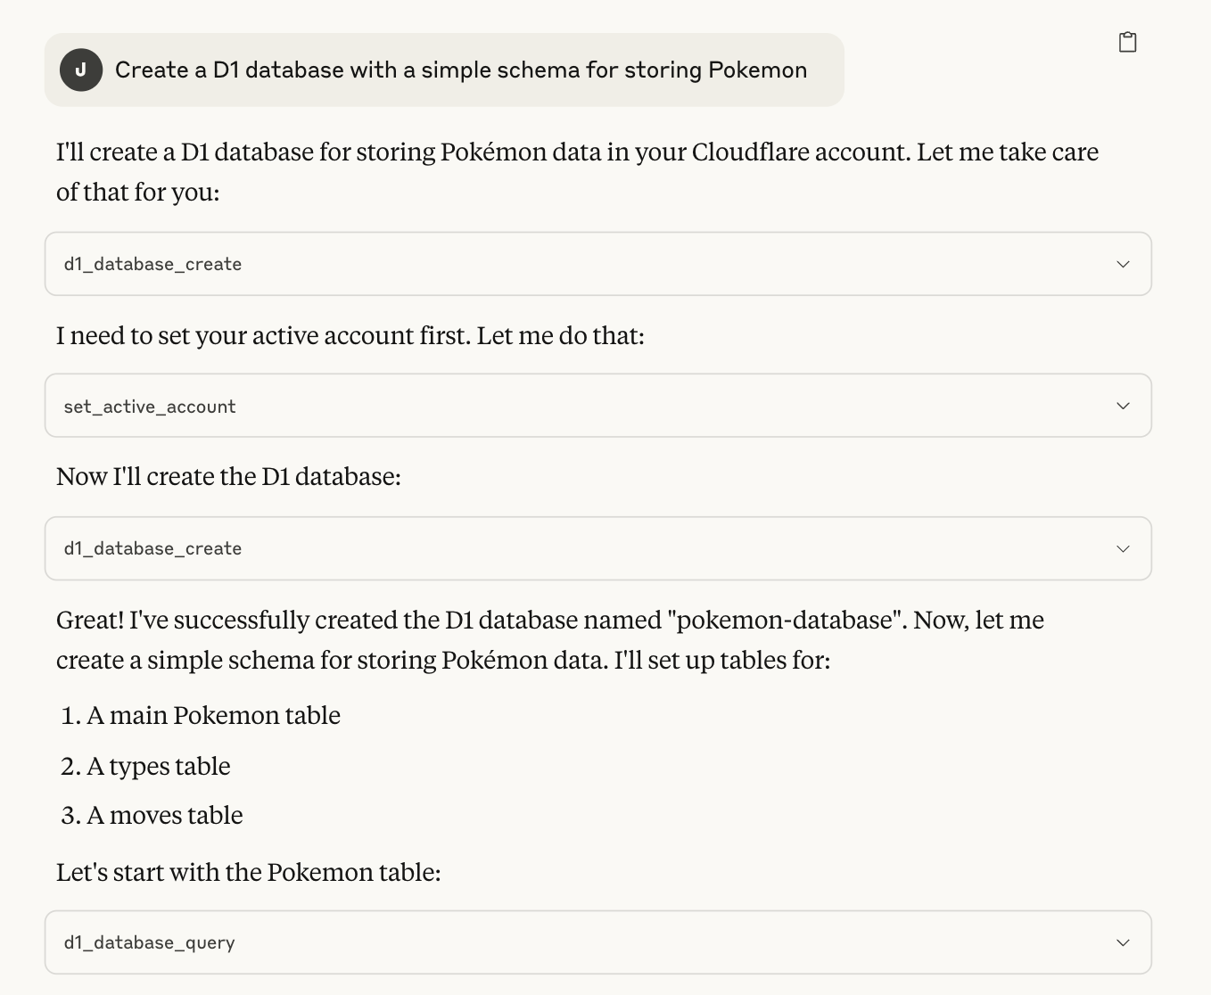Image resolution: width=1211 pixels, height=995 pixels.
Task: Click the word "pokemon-database" in the response
Action: [x=784, y=620]
